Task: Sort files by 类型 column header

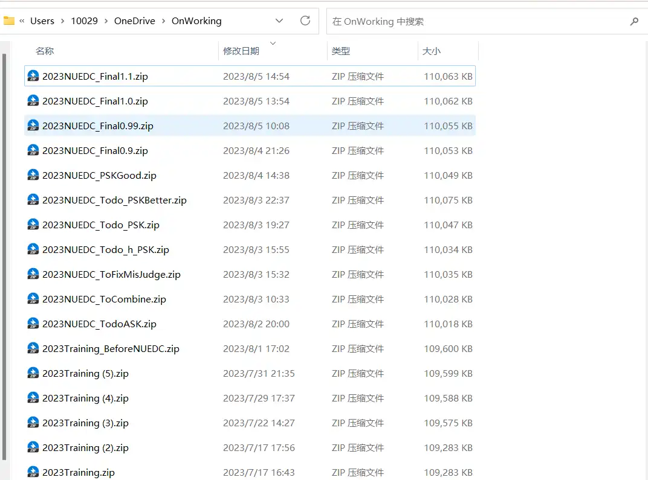Action: 341,51
